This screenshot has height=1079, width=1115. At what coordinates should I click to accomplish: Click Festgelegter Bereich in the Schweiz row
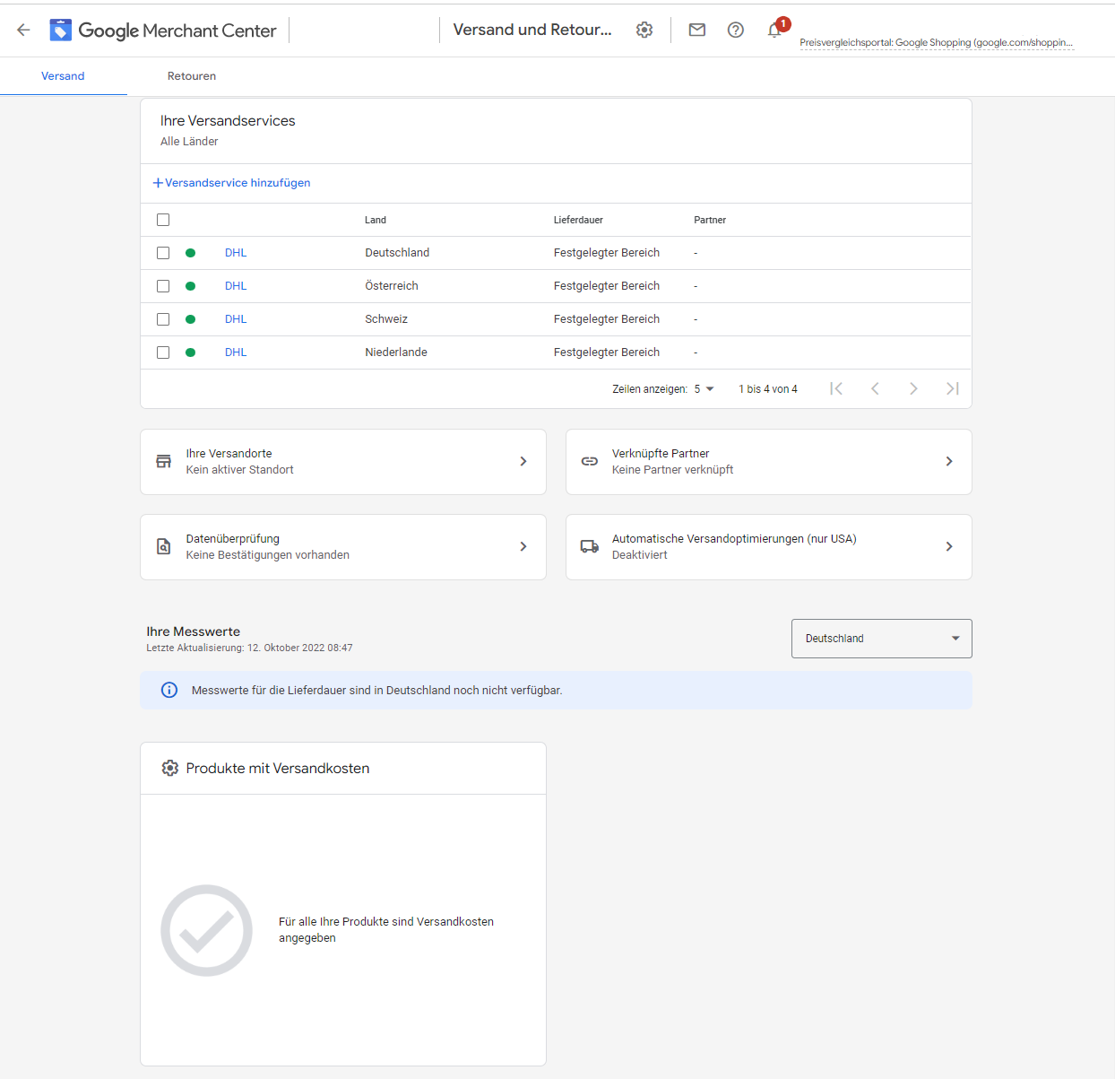[x=607, y=319]
